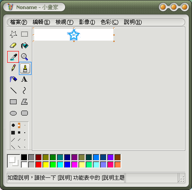Pick the teal color swatch
192x190 pixels.
coord(60,158)
